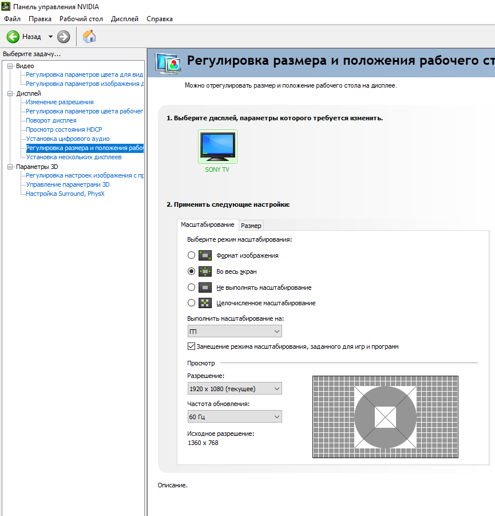Select the 'Во весь экран' radio button
Image resolution: width=495 pixels, height=516 pixels.
coord(191,271)
